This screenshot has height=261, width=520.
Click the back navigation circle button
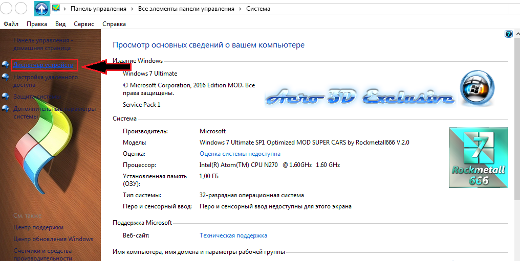[7, 8]
